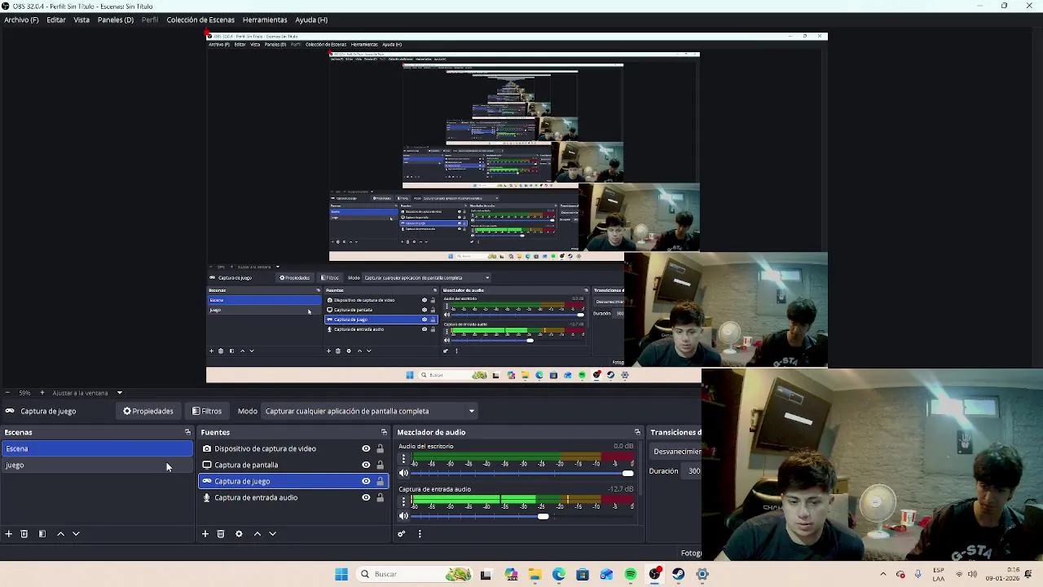Screen dimensions: 1043x587
Task: Toggle lock on Captura de juego
Action: pos(380,481)
